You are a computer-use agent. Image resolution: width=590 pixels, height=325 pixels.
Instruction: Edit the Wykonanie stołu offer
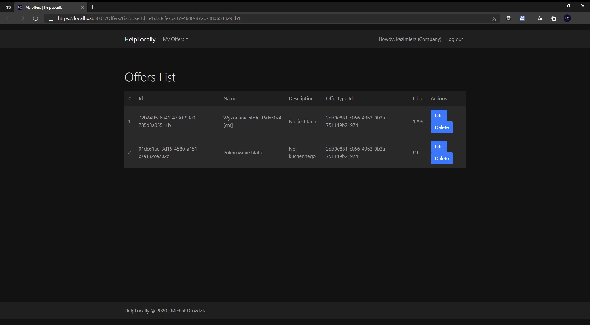tap(439, 116)
